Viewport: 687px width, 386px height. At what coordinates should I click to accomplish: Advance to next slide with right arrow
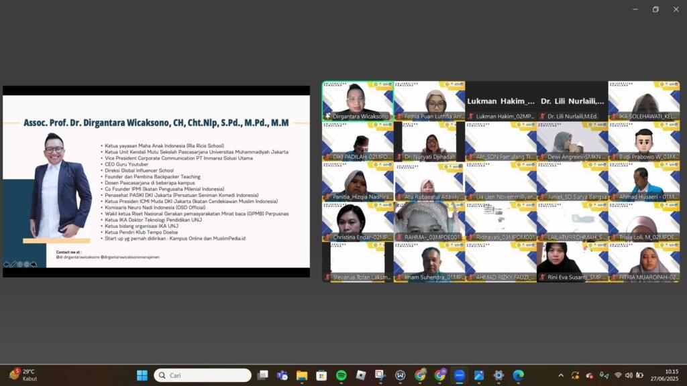click(x=34, y=264)
